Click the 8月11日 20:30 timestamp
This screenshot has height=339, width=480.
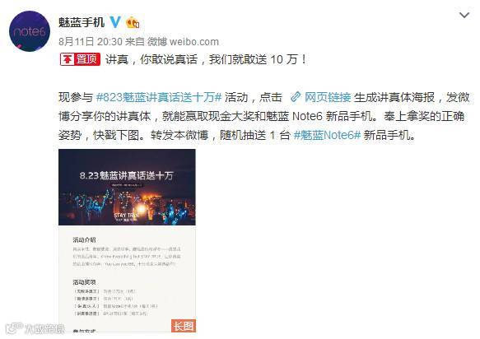click(91, 42)
